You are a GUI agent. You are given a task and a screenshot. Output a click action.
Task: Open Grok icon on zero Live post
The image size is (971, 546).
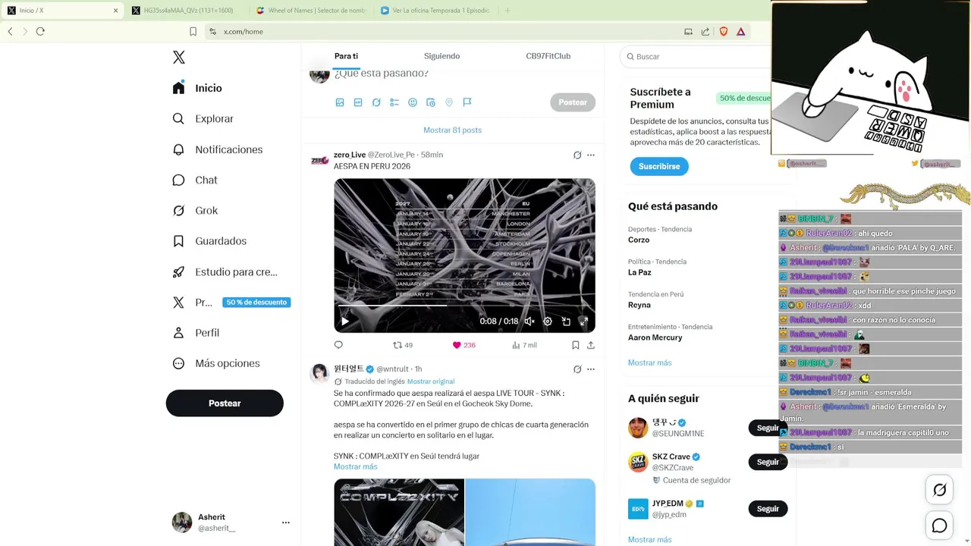[x=577, y=155]
